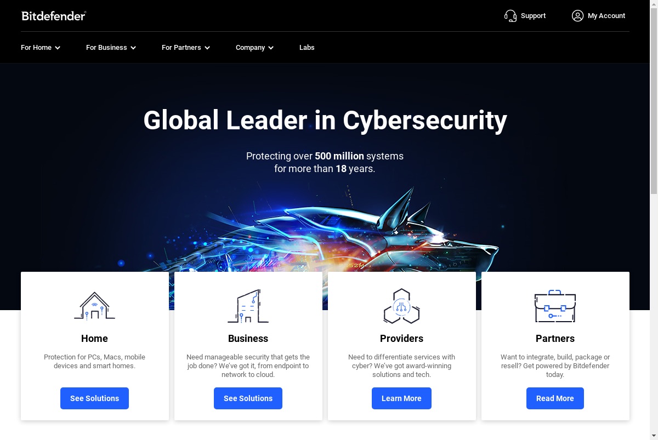Click the Home house icon

[94, 306]
